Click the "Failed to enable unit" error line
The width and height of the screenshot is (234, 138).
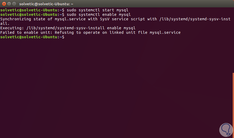pyautogui.click(x=90, y=32)
